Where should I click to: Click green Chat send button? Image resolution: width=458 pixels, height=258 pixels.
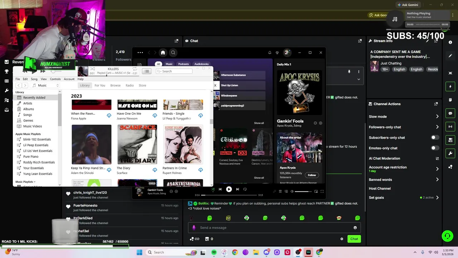354,239
